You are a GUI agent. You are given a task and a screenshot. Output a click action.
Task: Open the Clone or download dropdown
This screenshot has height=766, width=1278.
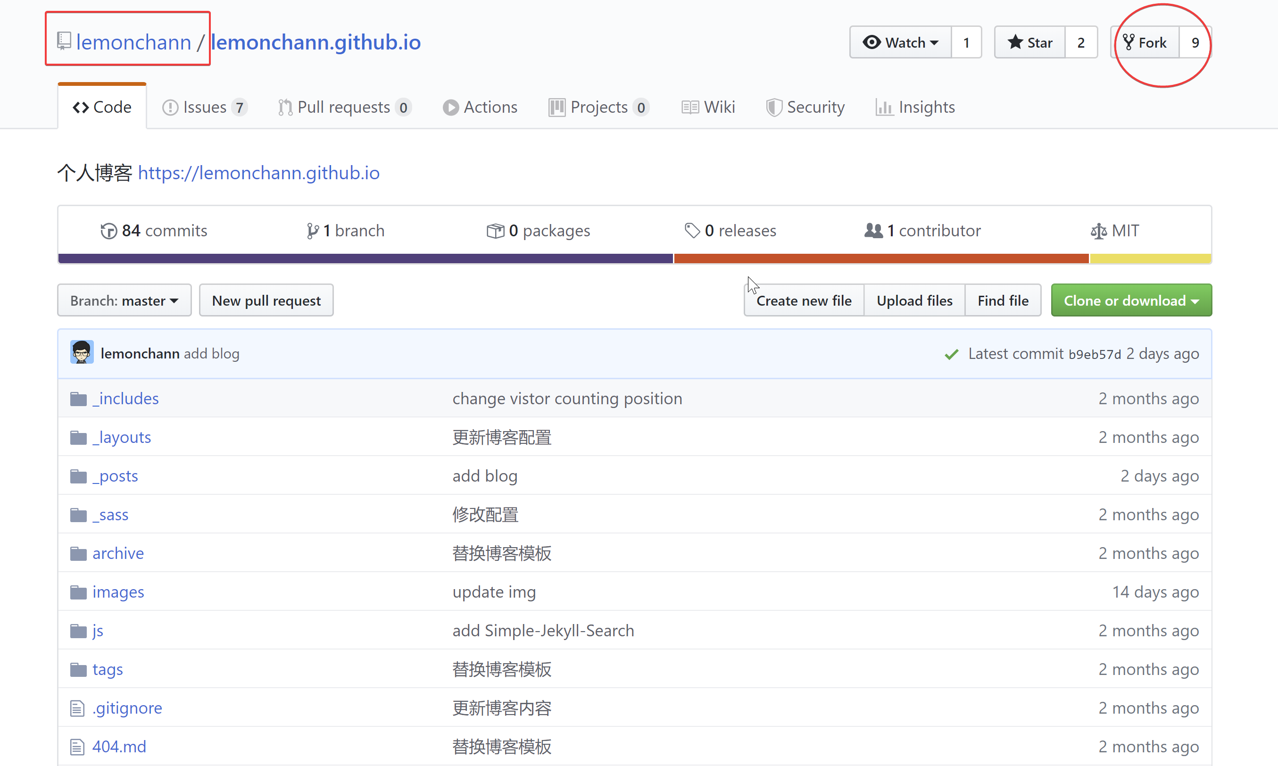[1131, 300]
